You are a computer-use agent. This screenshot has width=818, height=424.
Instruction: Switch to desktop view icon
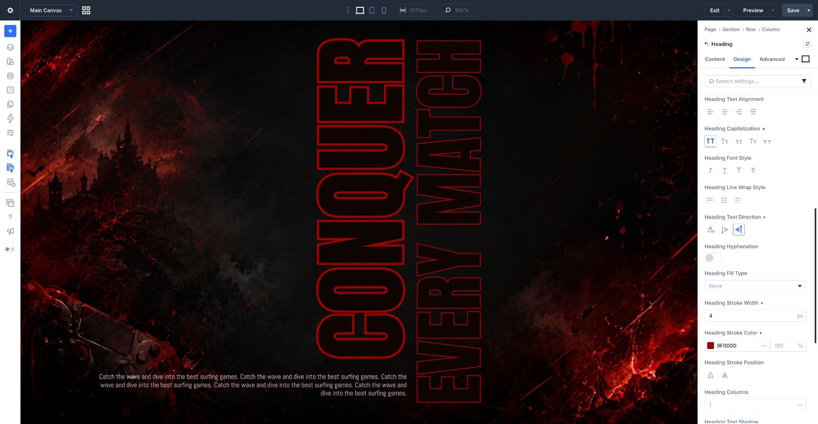tap(360, 10)
